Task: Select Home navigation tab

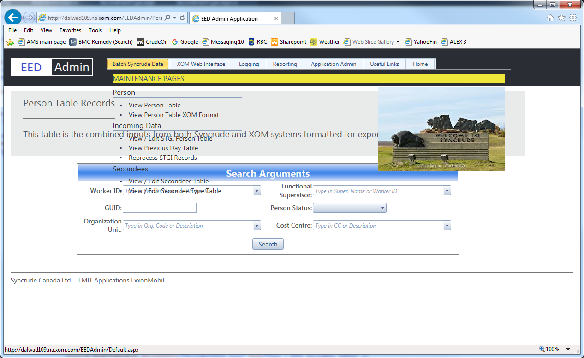Action: 420,64
